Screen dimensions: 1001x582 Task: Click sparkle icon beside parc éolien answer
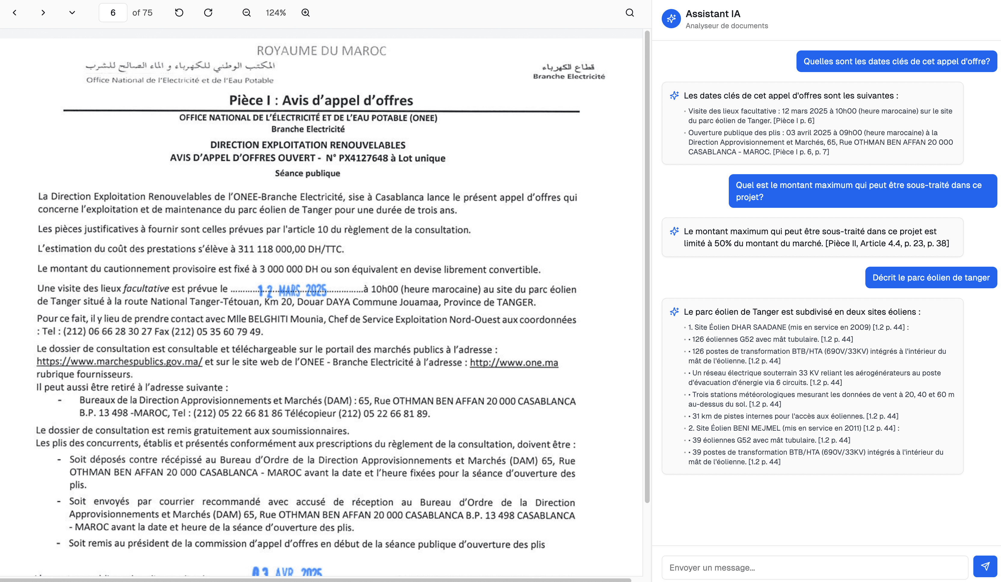pyautogui.click(x=674, y=312)
